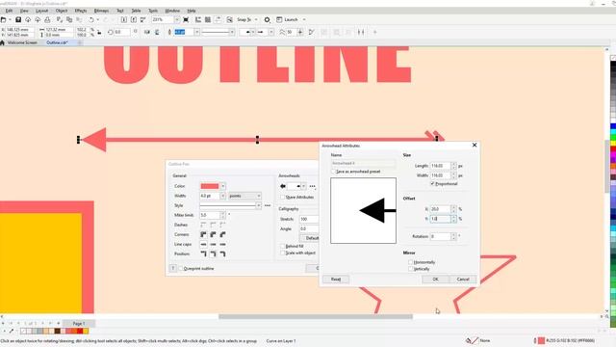Click the yellow swatch in document palette
Image resolution: width=616 pixels, height=347 pixels.
(x=86, y=332)
